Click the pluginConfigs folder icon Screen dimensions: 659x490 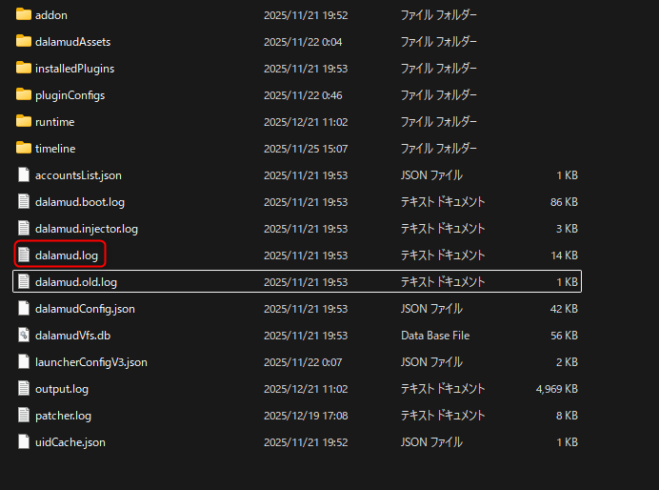click(x=24, y=95)
